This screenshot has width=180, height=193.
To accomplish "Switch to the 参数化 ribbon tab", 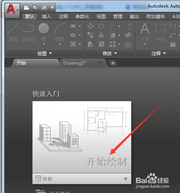I will (82, 17).
